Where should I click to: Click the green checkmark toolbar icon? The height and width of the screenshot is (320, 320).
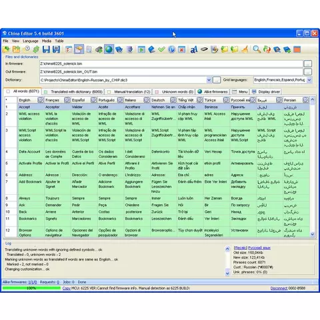pos(161,49)
